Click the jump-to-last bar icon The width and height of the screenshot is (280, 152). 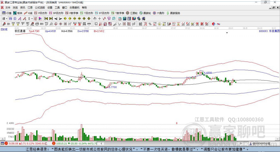click(51, 19)
